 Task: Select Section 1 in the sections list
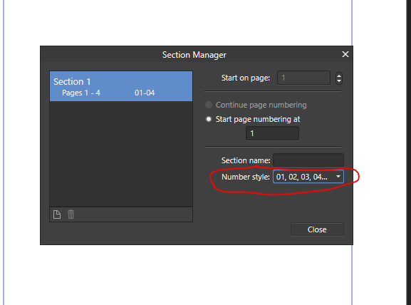tap(121, 86)
